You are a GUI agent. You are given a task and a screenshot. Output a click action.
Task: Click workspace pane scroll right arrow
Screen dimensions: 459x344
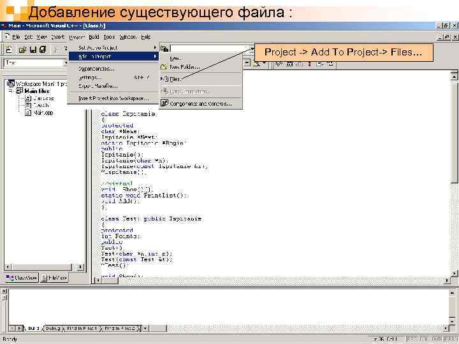[79, 267]
